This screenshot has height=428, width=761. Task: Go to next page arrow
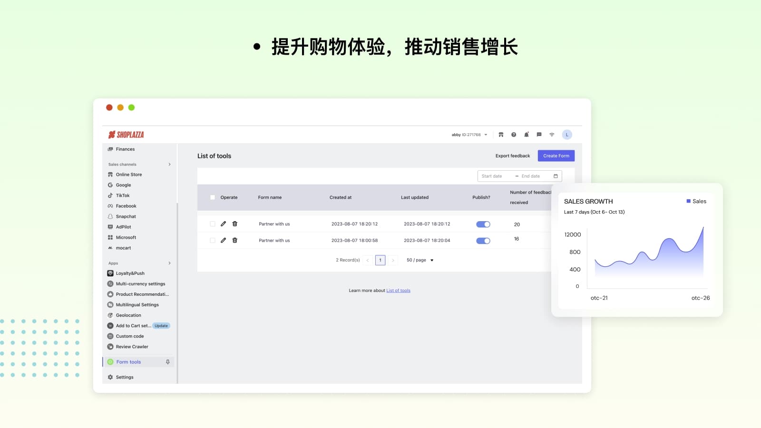click(393, 260)
